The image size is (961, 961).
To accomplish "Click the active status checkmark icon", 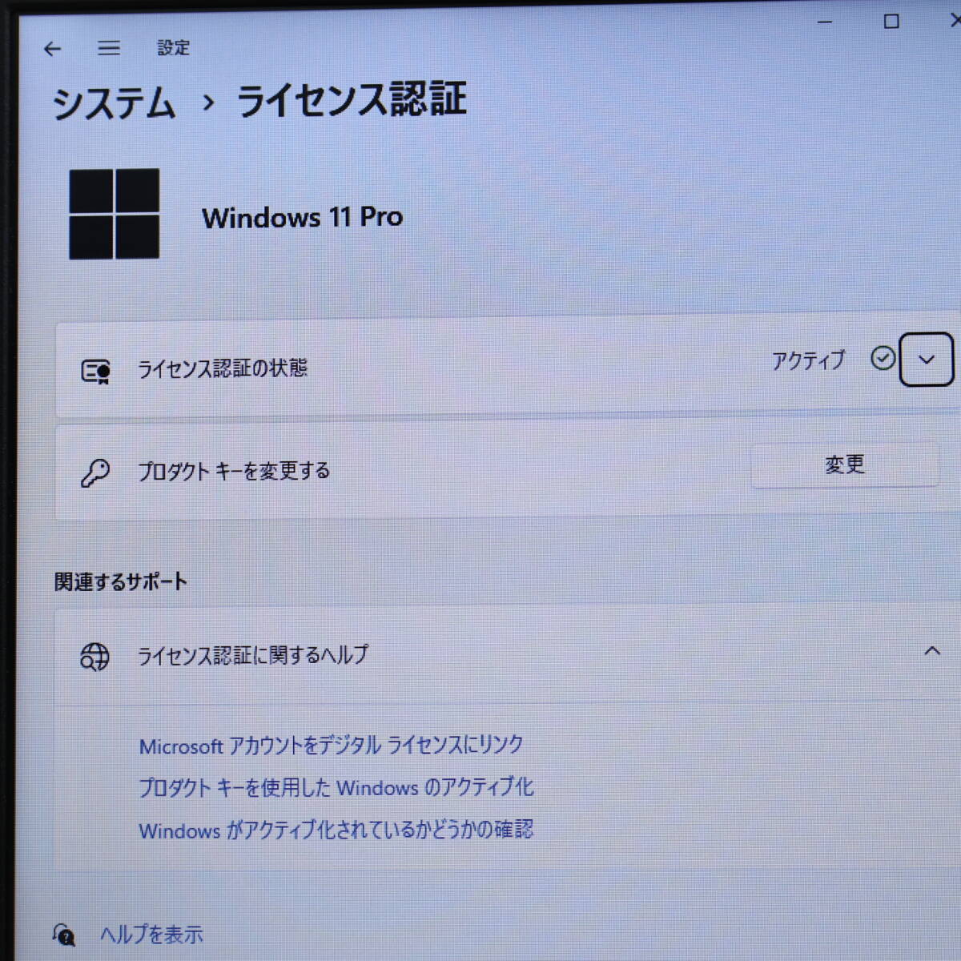I will point(883,359).
